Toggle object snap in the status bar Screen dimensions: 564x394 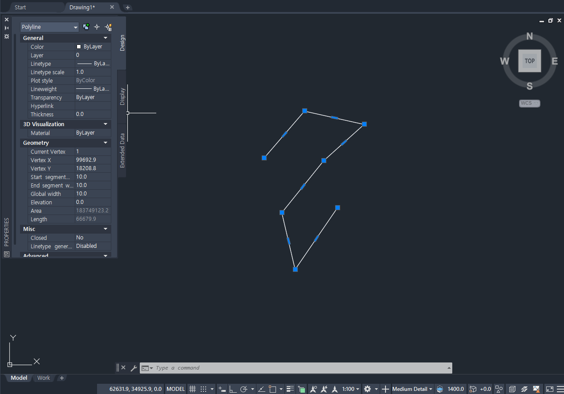(273, 389)
